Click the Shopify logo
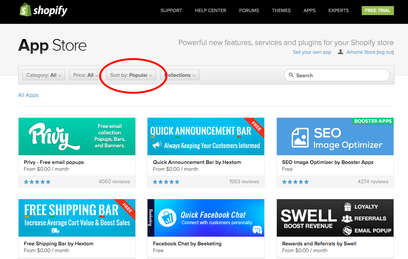The height and width of the screenshot is (259, 408). pos(44,10)
